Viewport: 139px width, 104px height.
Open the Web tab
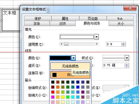click(120, 18)
